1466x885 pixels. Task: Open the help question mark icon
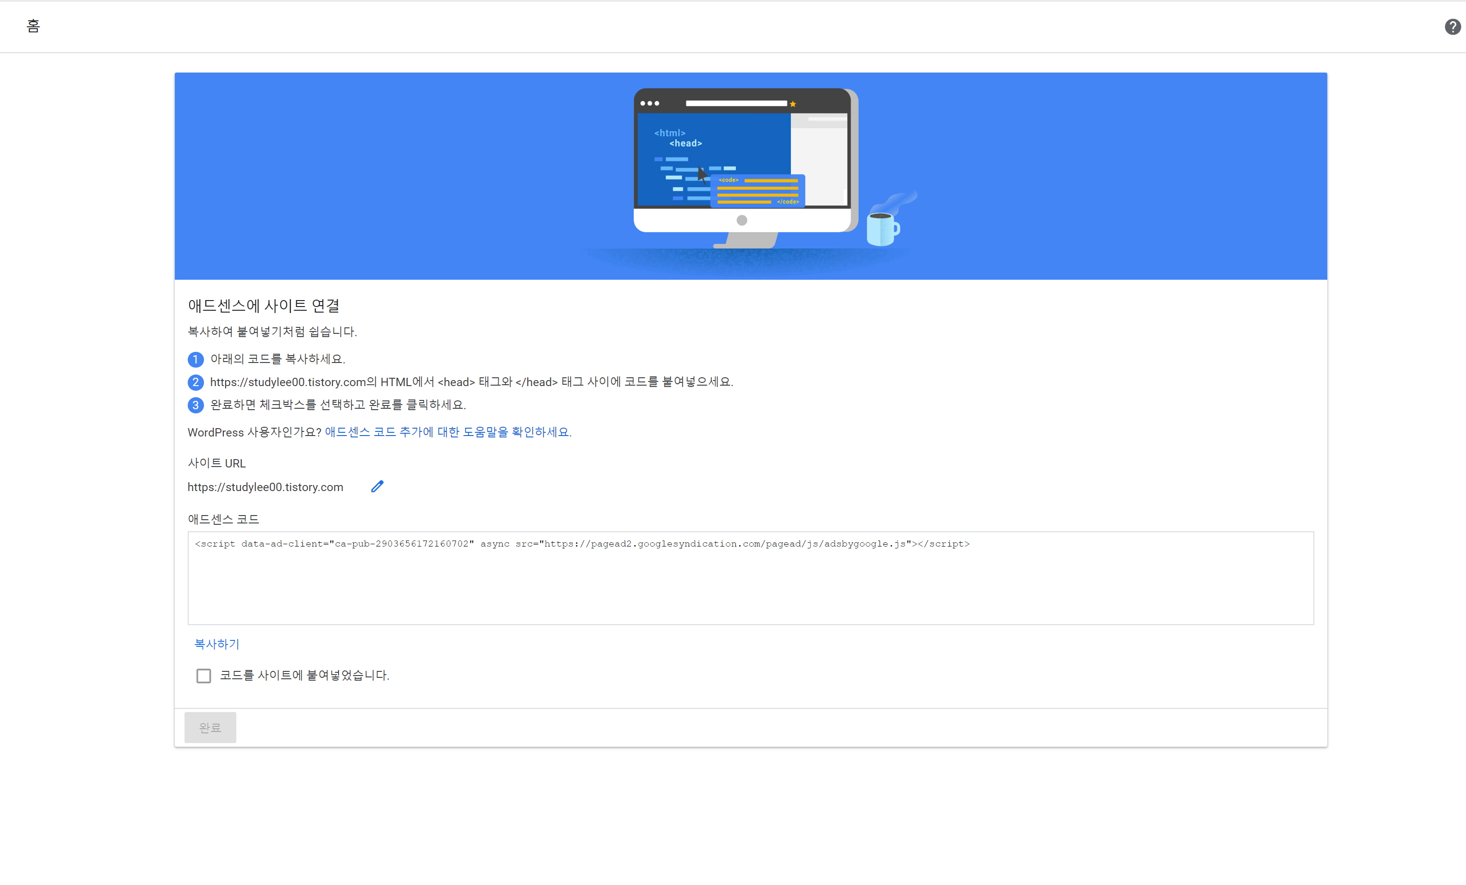coord(1452,27)
